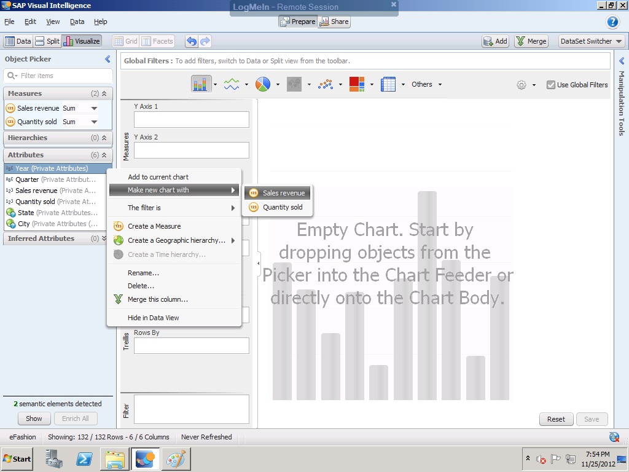Click Show semantic elements button
This screenshot has height=472, width=629.
(x=34, y=418)
